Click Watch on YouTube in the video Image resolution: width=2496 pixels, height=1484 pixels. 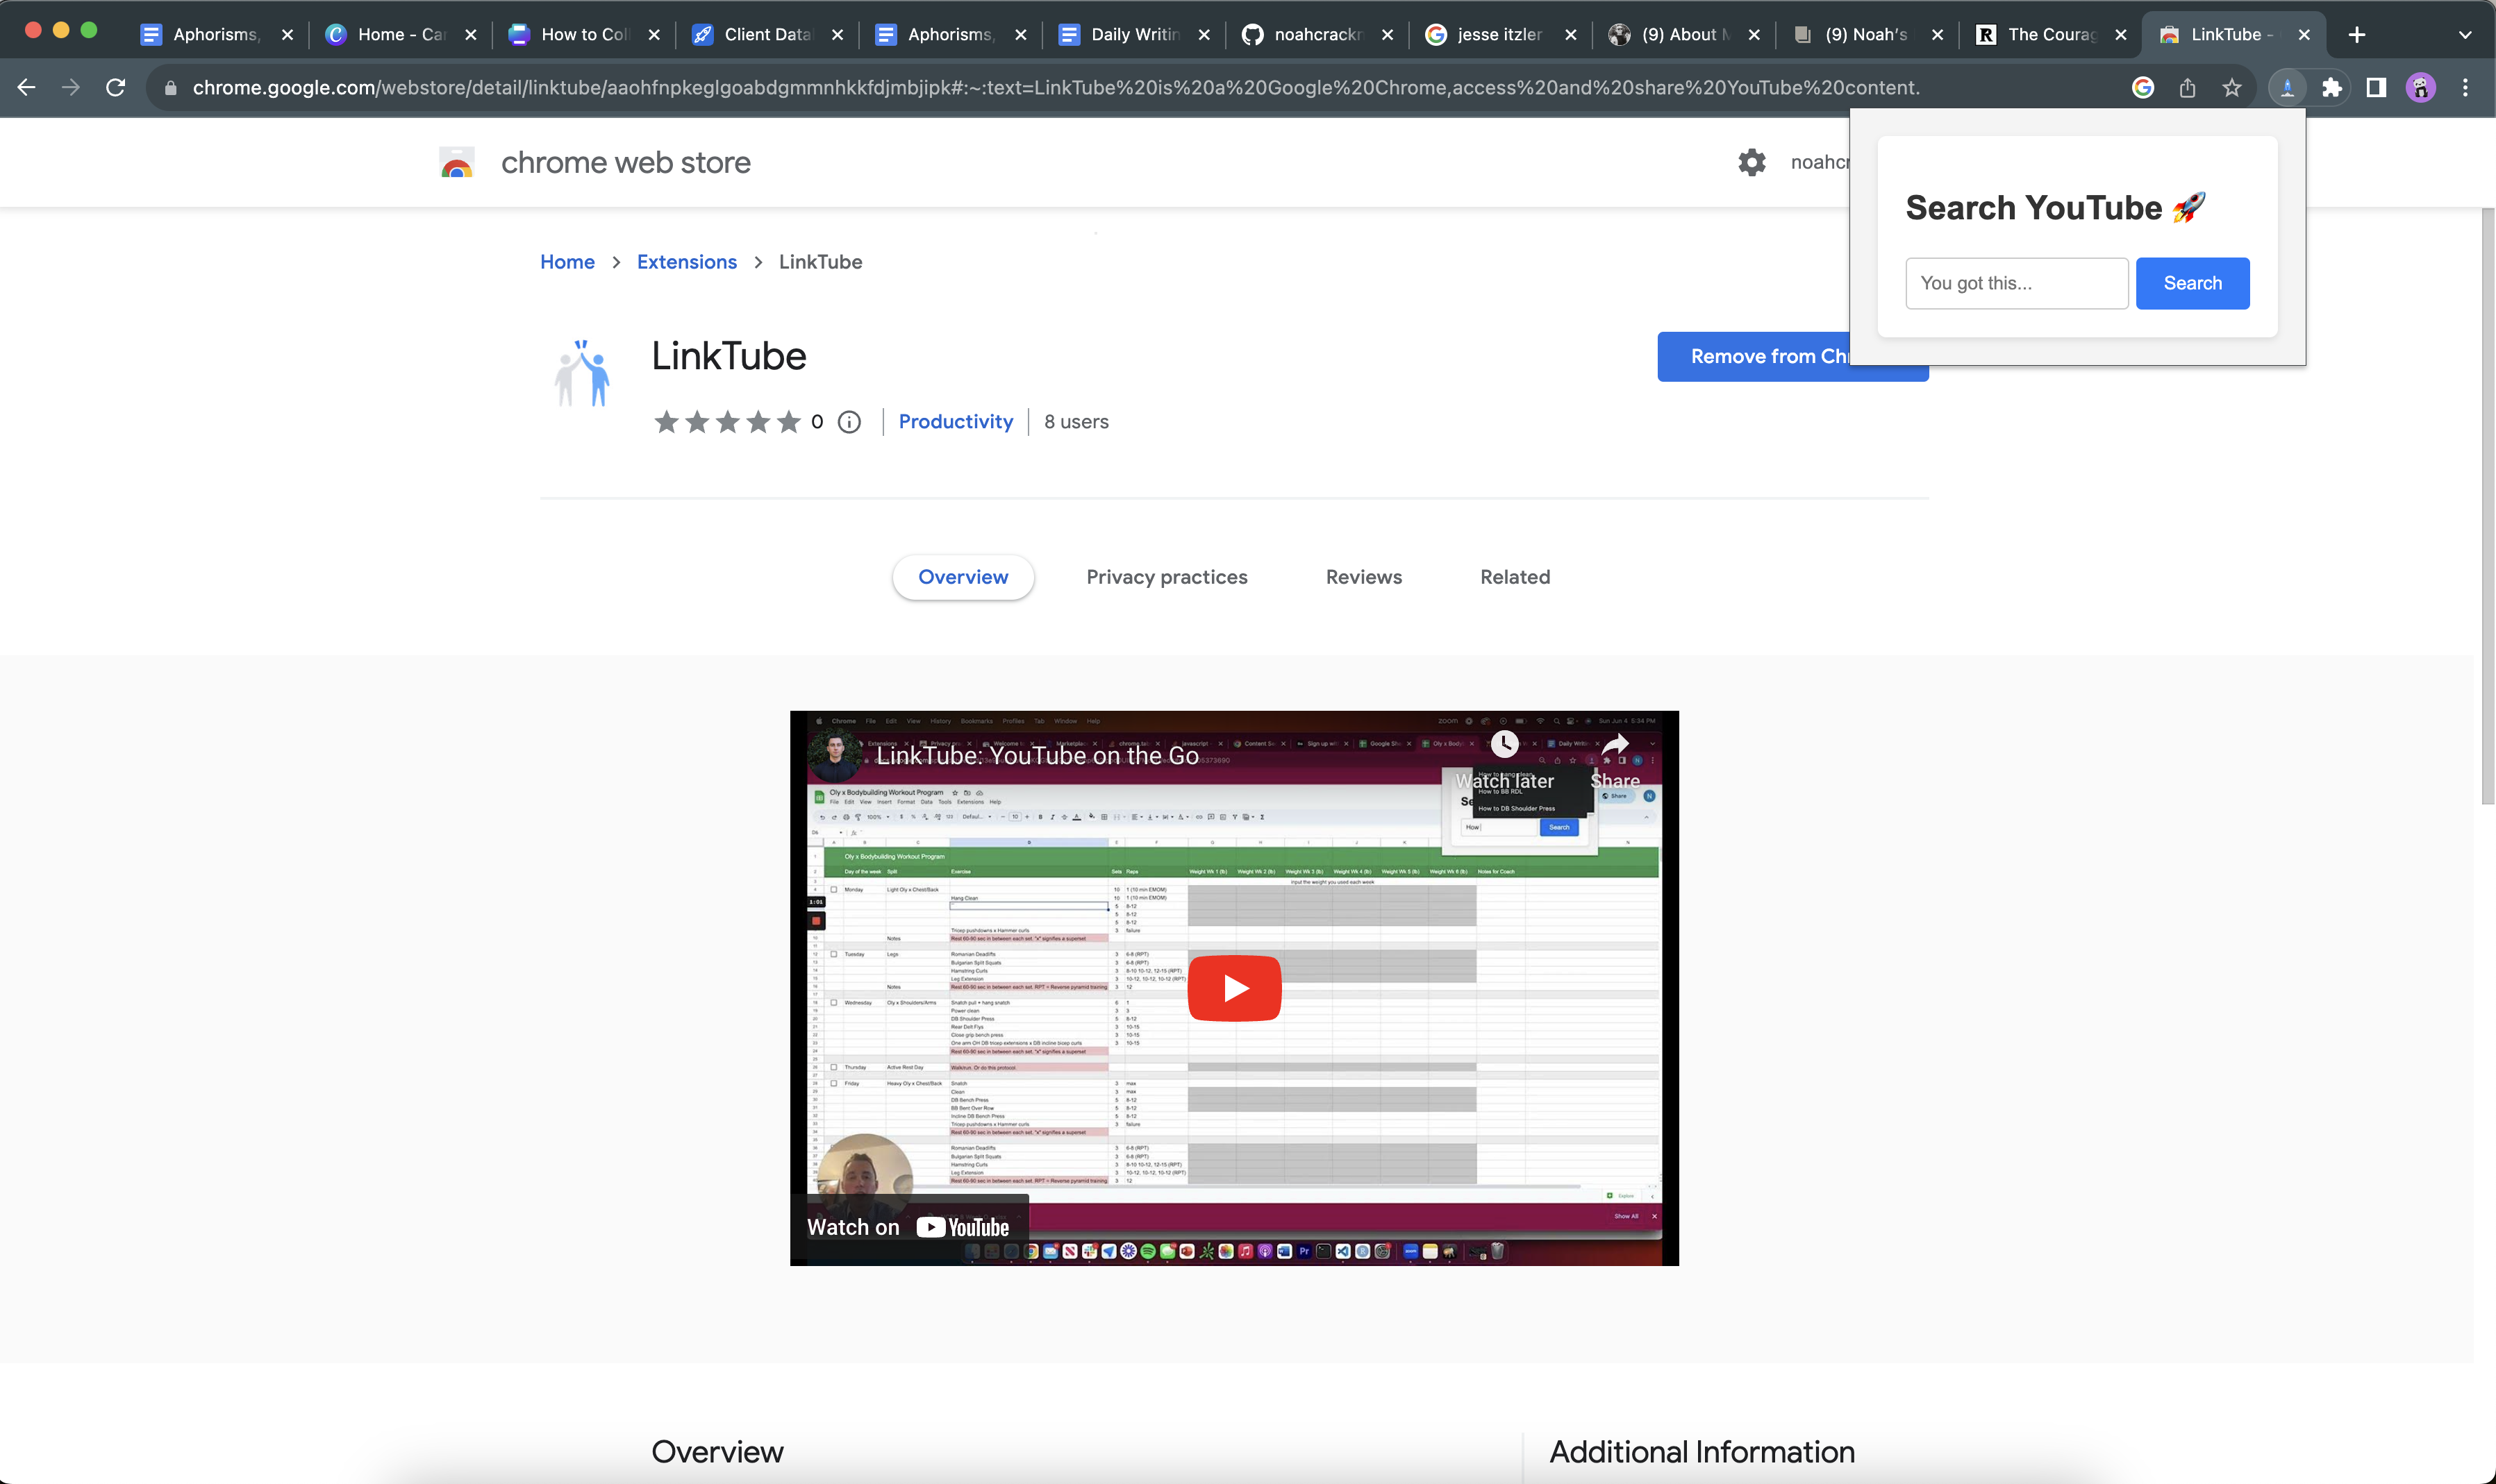908,1227
